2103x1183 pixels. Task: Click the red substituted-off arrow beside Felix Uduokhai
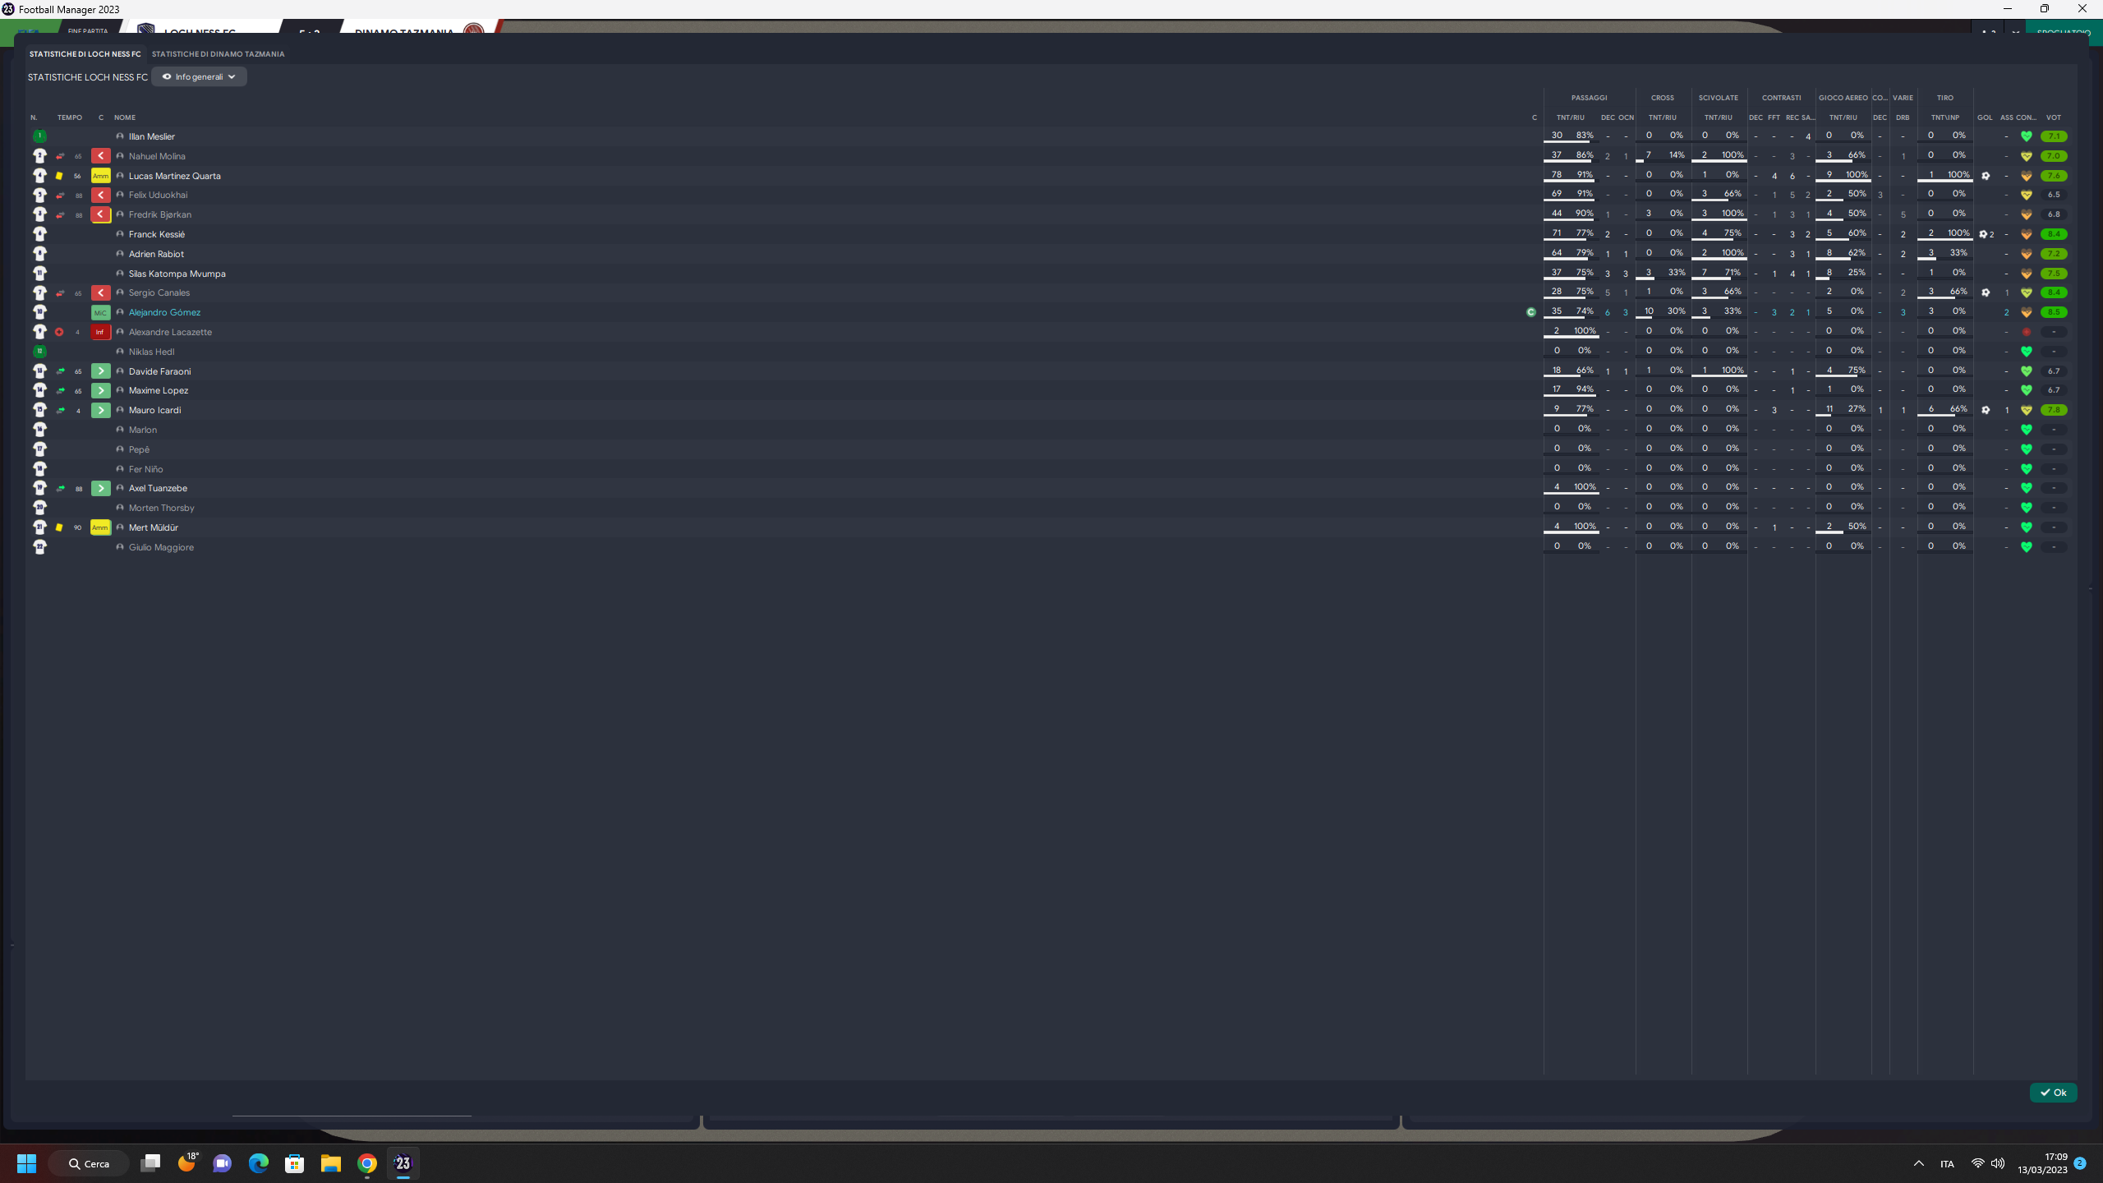[100, 195]
